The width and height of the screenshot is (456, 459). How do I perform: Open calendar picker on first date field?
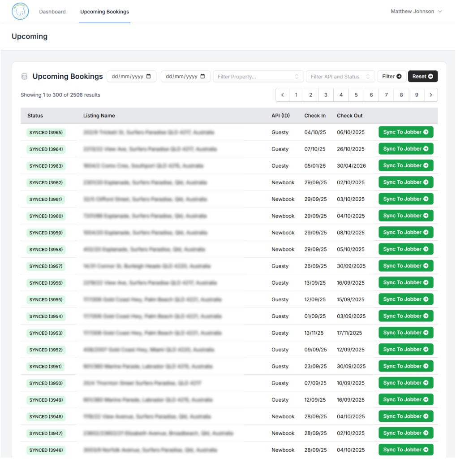point(149,77)
